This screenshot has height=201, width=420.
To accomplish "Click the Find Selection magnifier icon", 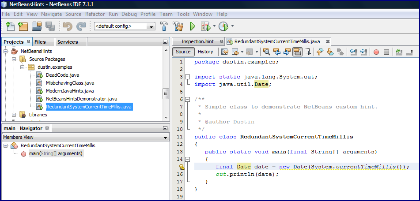I will [266, 52].
